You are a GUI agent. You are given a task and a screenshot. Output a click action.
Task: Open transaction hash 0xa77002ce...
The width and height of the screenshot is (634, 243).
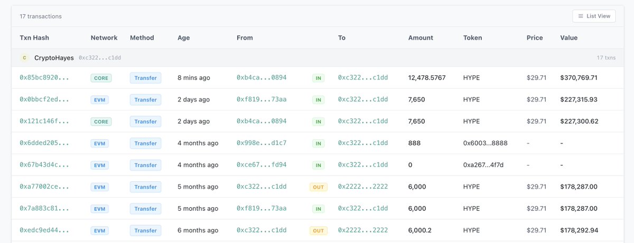coord(44,187)
